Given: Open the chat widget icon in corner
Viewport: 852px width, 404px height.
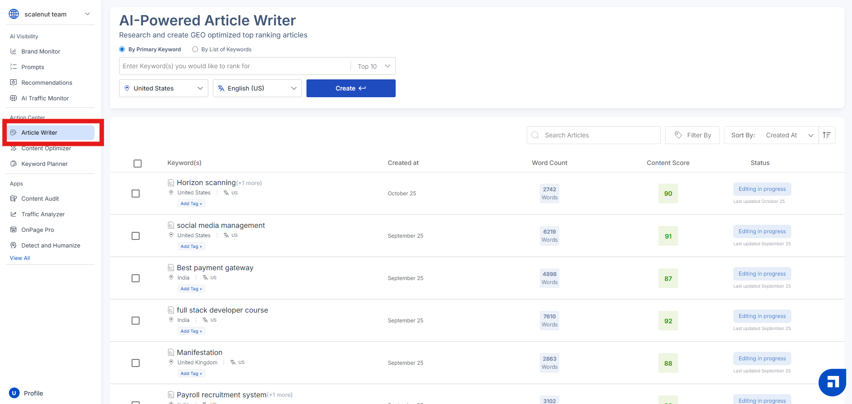Looking at the screenshot, I should [832, 382].
